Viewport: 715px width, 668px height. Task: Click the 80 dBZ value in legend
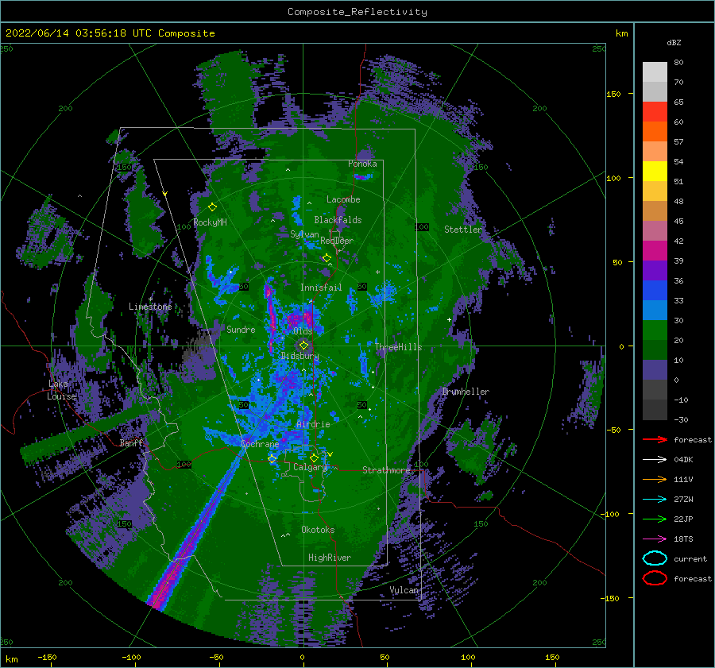point(678,62)
